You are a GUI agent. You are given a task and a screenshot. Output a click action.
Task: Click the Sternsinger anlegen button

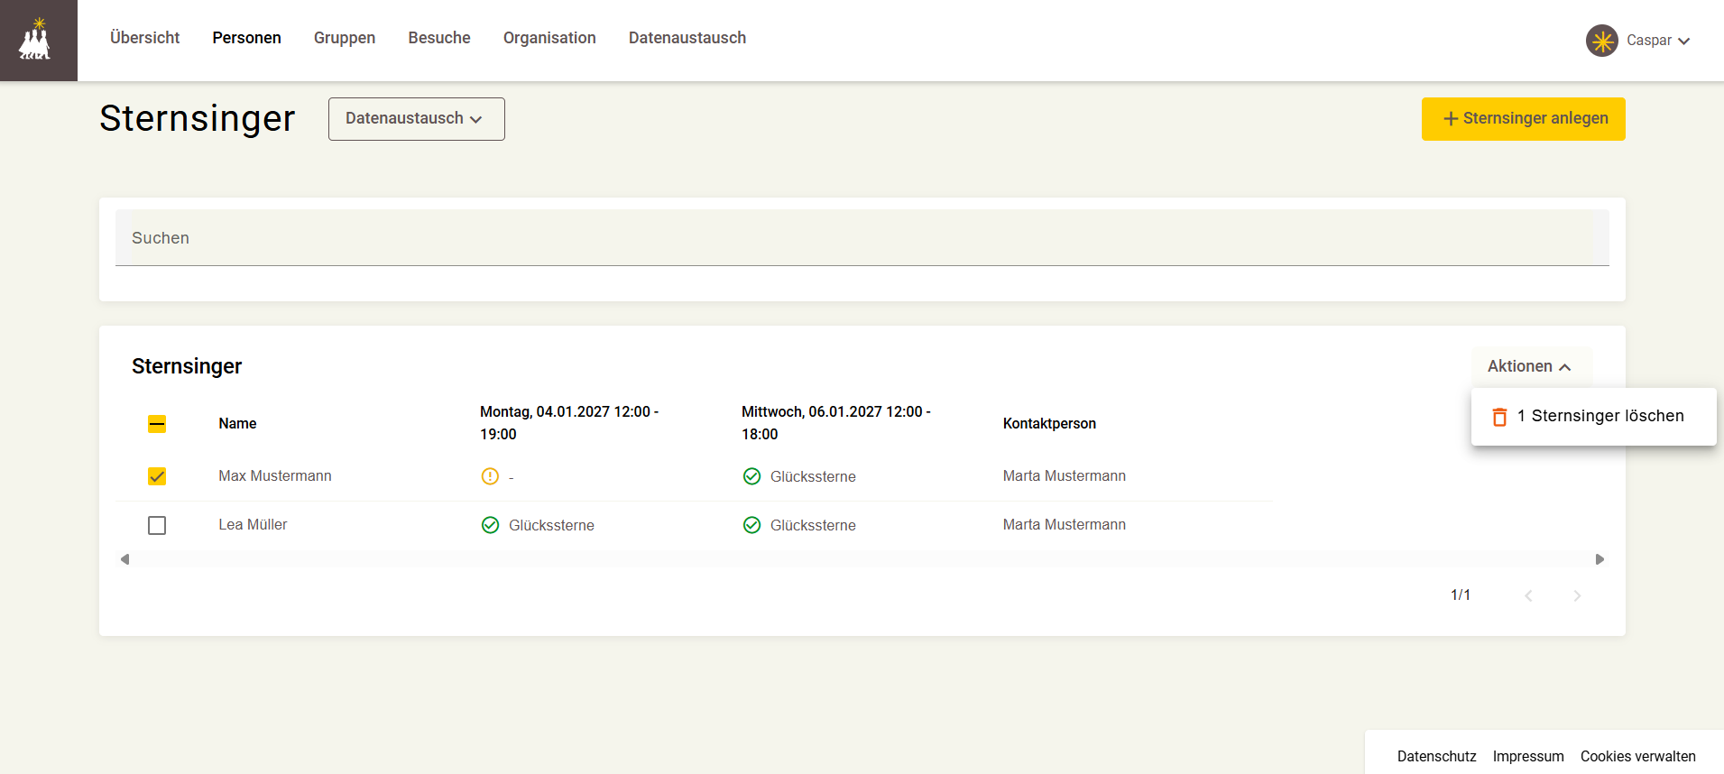(1523, 119)
